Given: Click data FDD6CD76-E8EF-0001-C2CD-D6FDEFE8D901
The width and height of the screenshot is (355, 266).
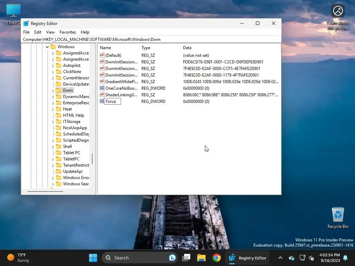Looking at the screenshot, I should click(x=223, y=62).
